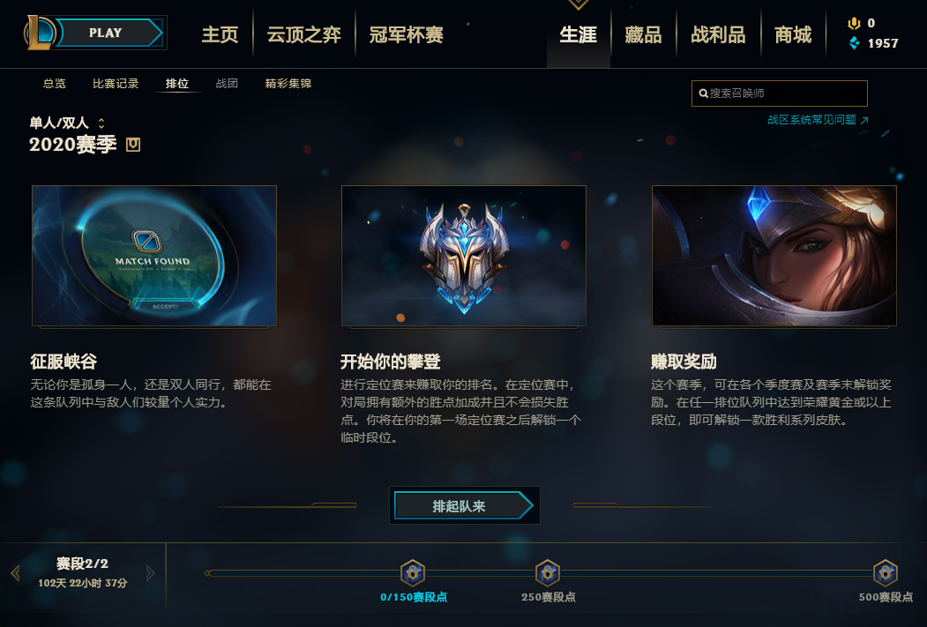The image size is (927, 627).
Task: Switch to the 比赛记录 tab
Action: (x=116, y=83)
